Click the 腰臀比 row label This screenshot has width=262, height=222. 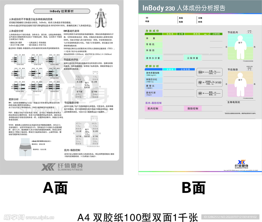point(154,87)
